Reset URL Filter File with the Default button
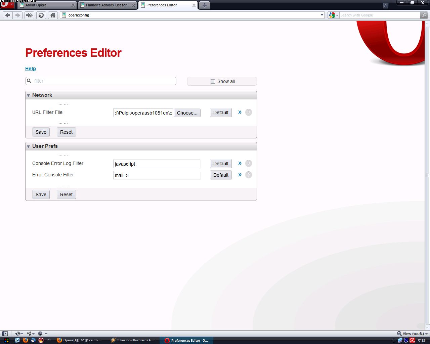The width and height of the screenshot is (430, 344). pyautogui.click(x=221, y=113)
